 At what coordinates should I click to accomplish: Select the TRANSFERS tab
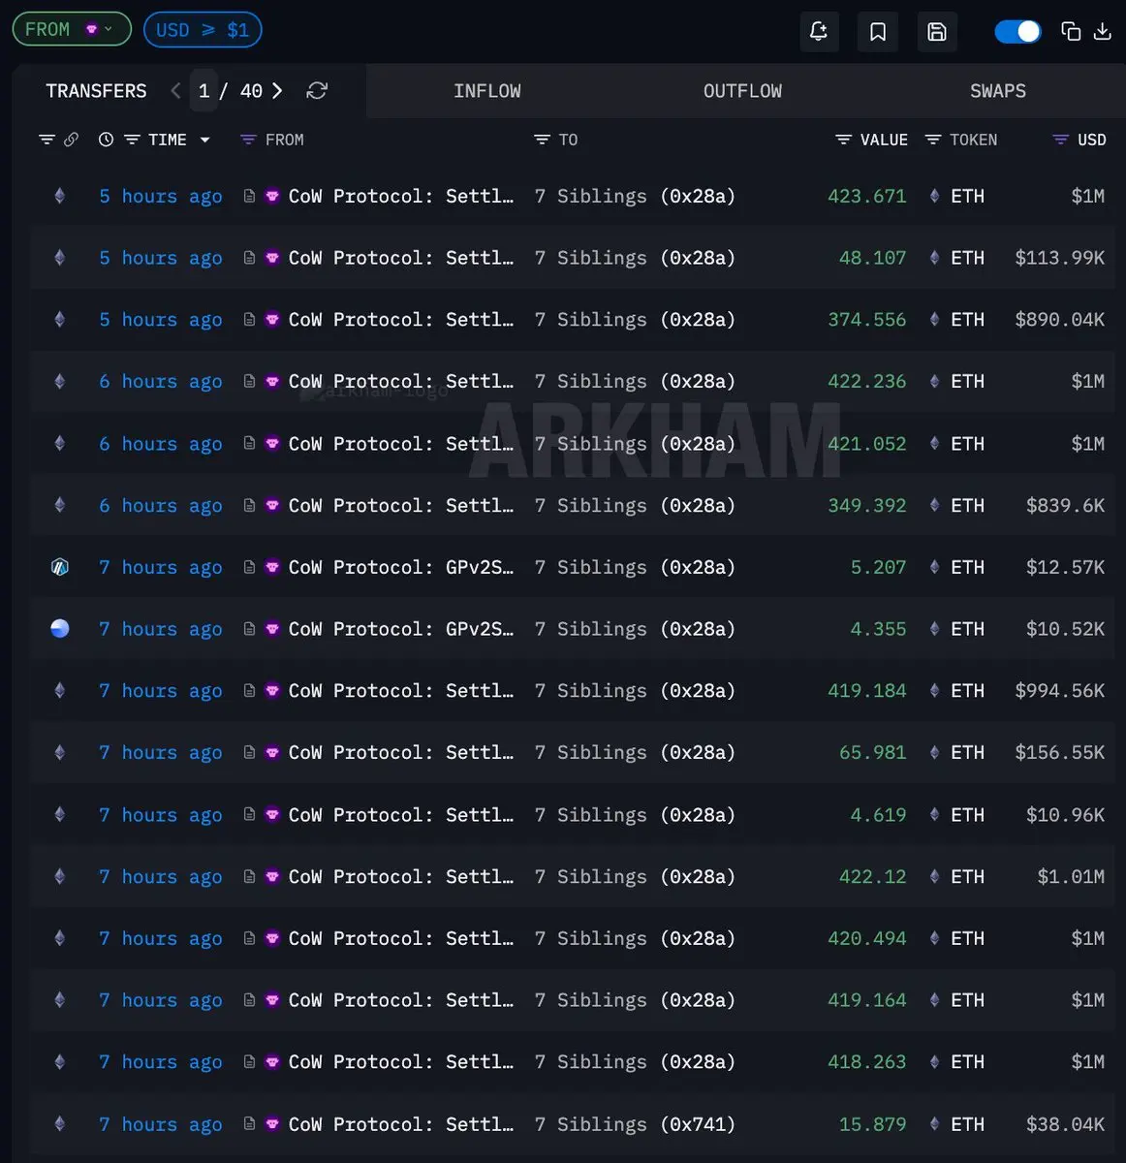(x=96, y=90)
